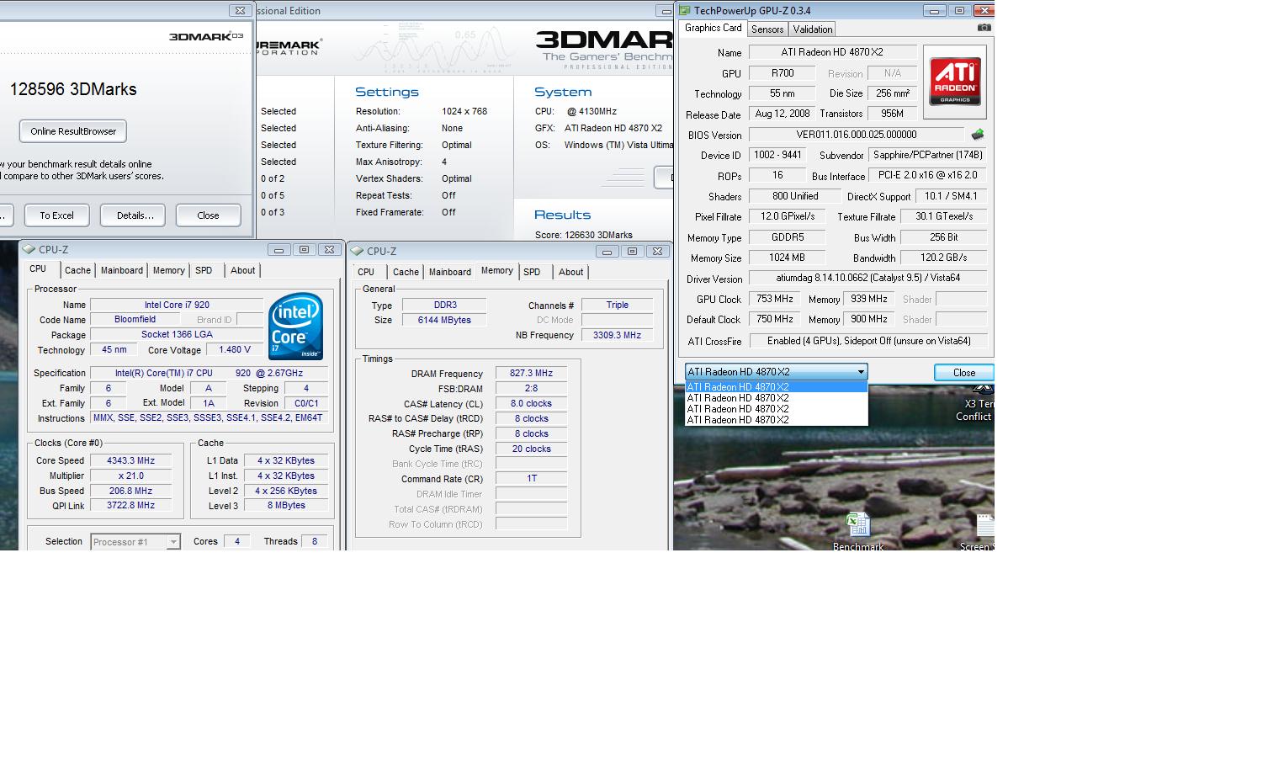
Task: Open SPD tab in memory CPU-Z window
Action: click(532, 272)
